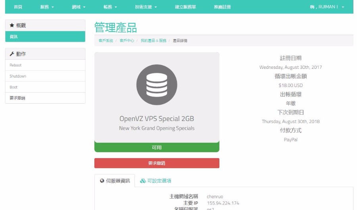Viewport: 357px width, 210px height.
Task: Expand the 技術支援 dropdown menu
Action: pos(146,7)
